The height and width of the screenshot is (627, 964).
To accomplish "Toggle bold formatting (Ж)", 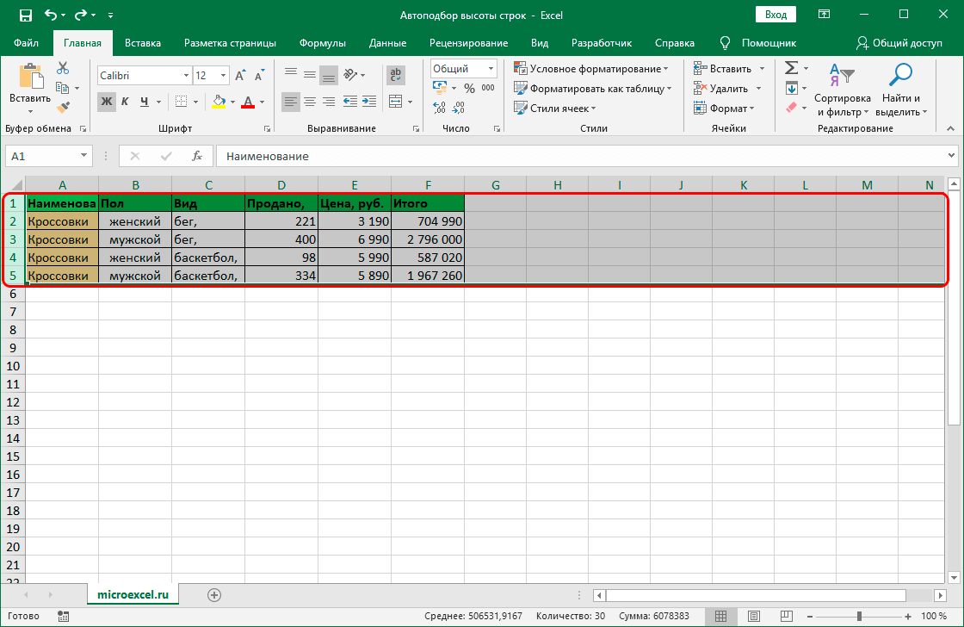I will (107, 102).
